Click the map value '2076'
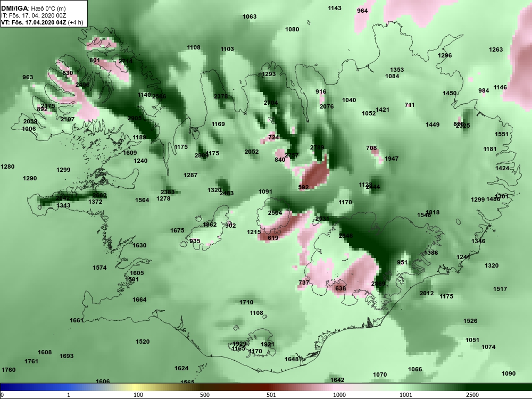 [x=327, y=106]
